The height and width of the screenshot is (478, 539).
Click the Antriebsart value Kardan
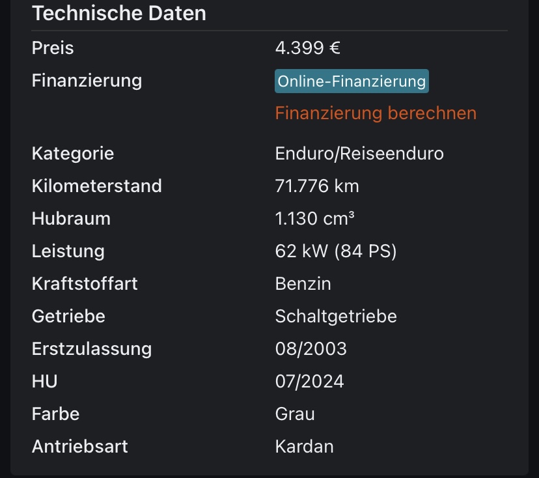tap(304, 446)
